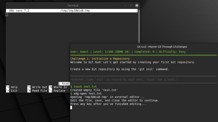218x122 pixels.
Task: Click the 'Level: 1/100 (DEMO 20)' status text
Action: [x=111, y=52]
